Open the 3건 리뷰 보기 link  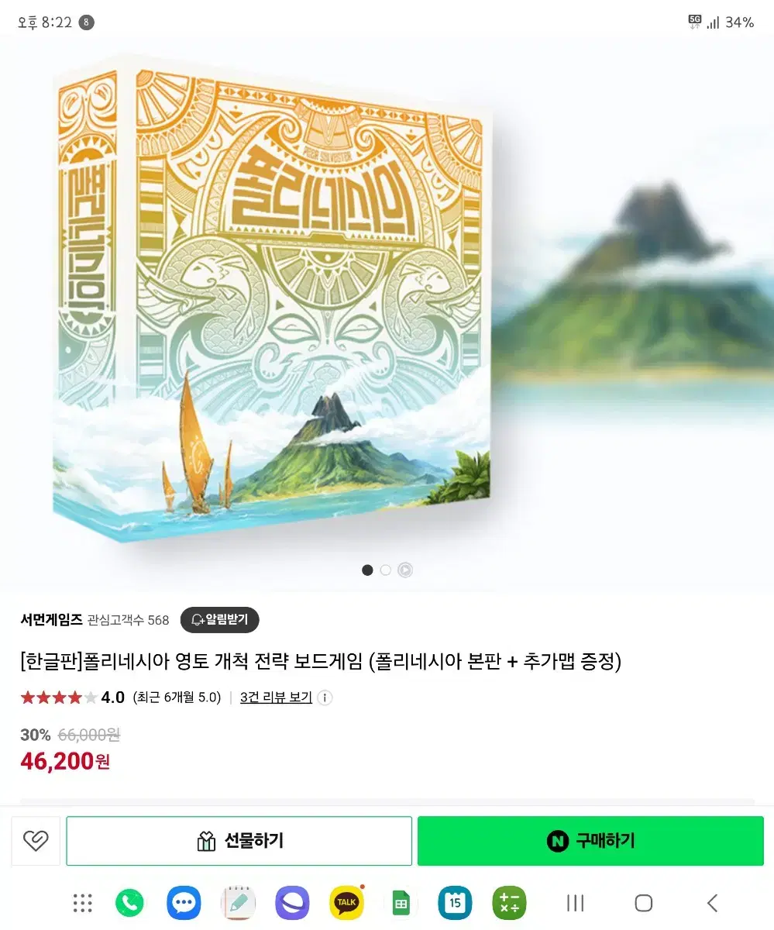(276, 697)
